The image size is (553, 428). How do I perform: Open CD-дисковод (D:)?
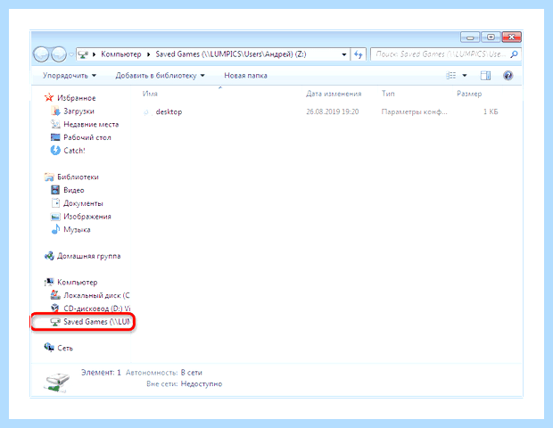coord(96,309)
